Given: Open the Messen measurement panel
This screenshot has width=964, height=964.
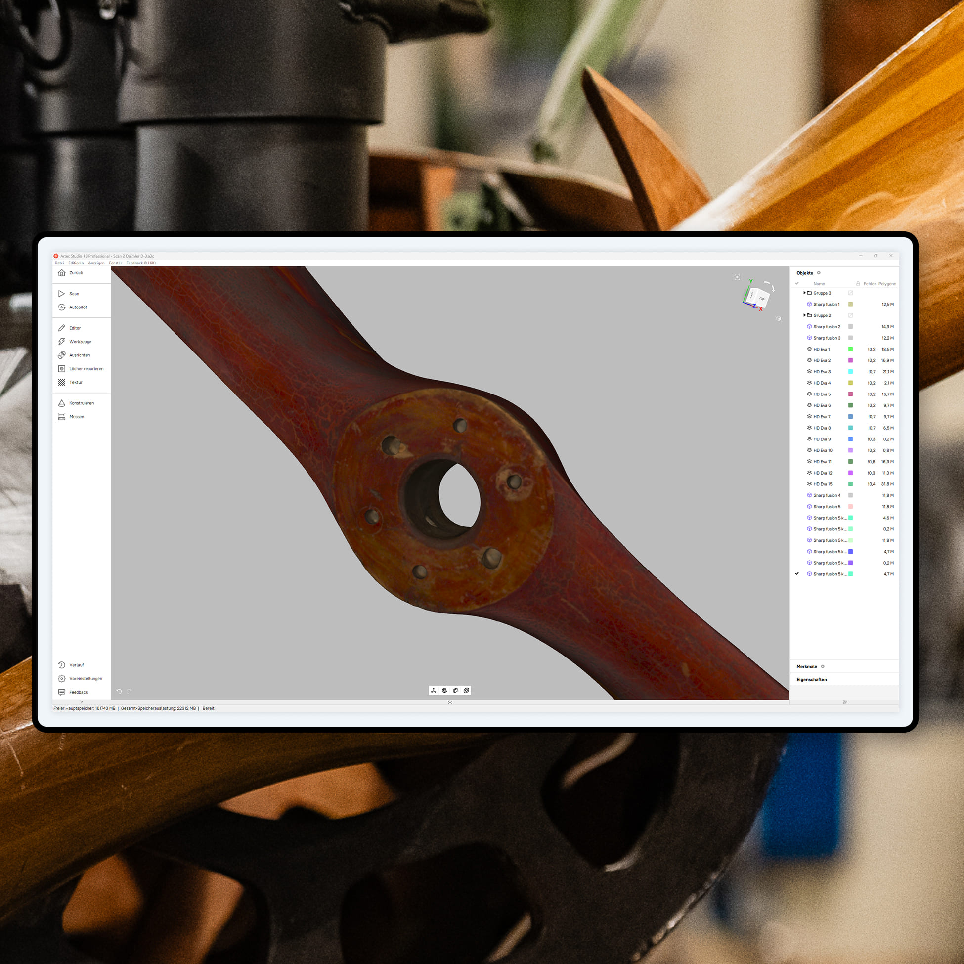Looking at the screenshot, I should click(x=71, y=416).
